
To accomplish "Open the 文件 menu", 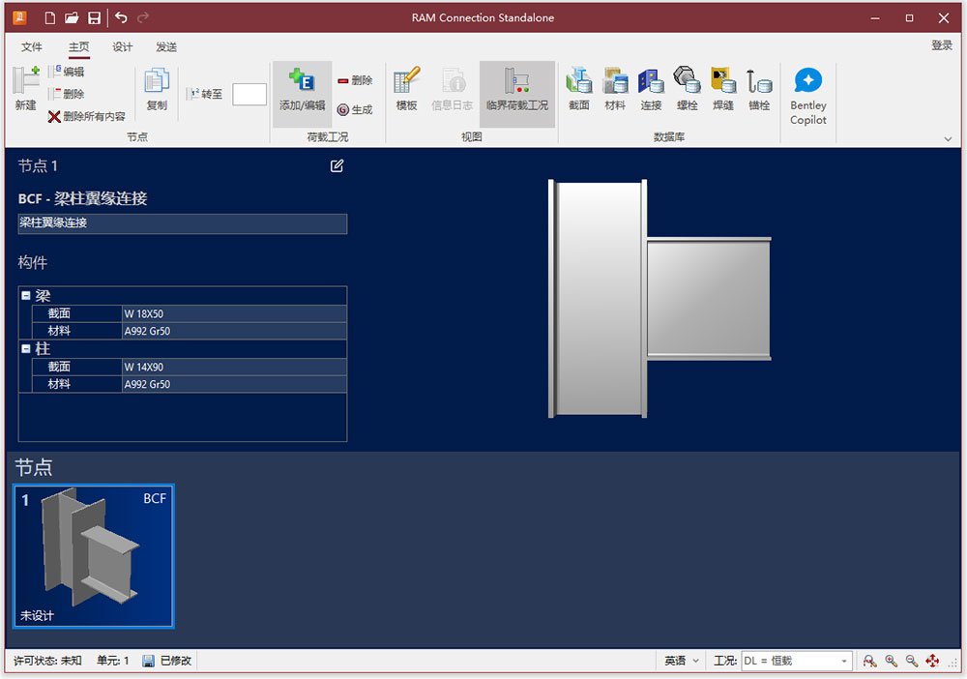I will [x=32, y=46].
